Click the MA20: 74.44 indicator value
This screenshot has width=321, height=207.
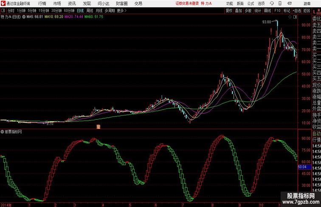pyautogui.click(x=74, y=17)
